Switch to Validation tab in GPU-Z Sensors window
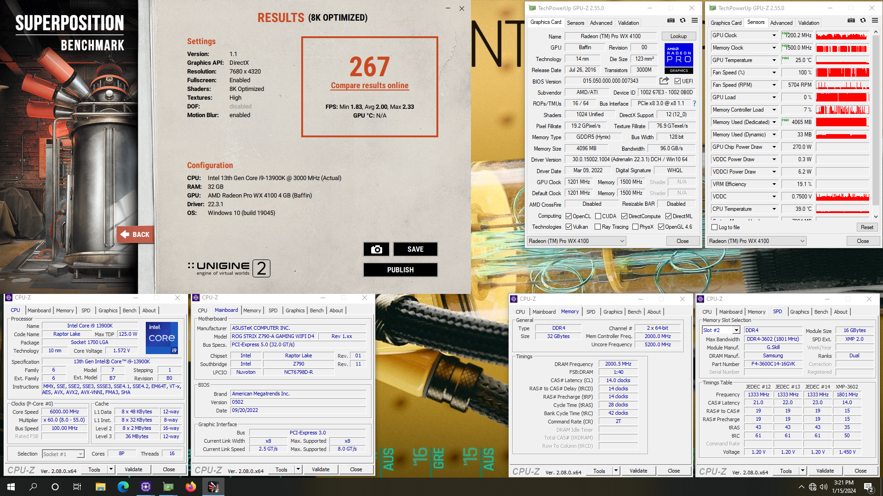Image resolution: width=883 pixels, height=496 pixels. tap(808, 23)
